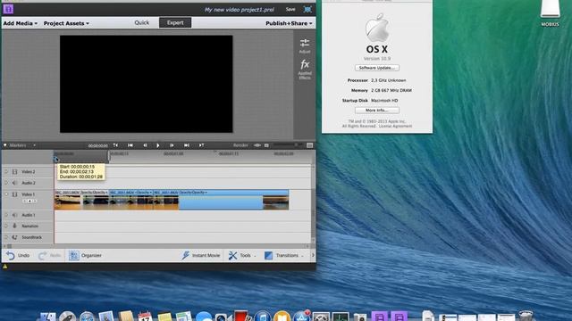This screenshot has width=572, height=321.
Task: Open App Store from the Dock
Action: tap(302, 316)
